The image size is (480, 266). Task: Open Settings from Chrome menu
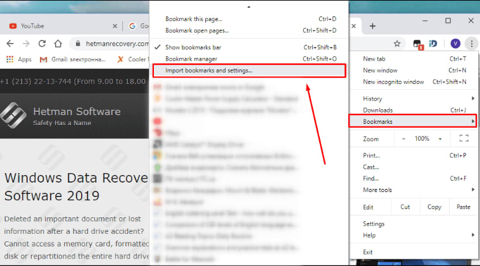click(x=414, y=224)
